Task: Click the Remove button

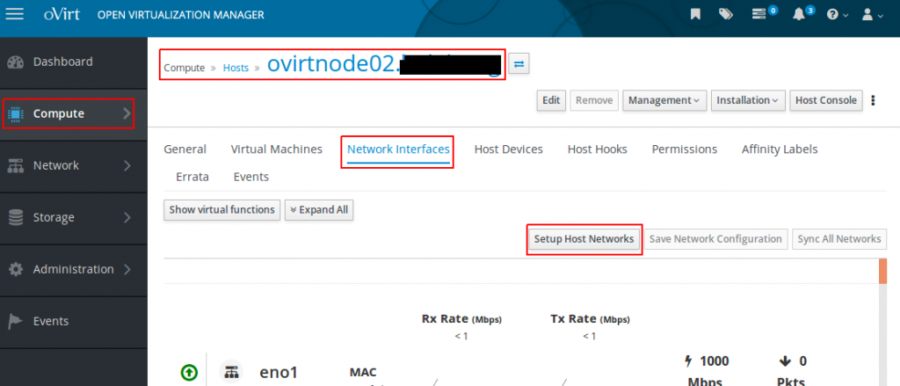Action: click(x=594, y=100)
